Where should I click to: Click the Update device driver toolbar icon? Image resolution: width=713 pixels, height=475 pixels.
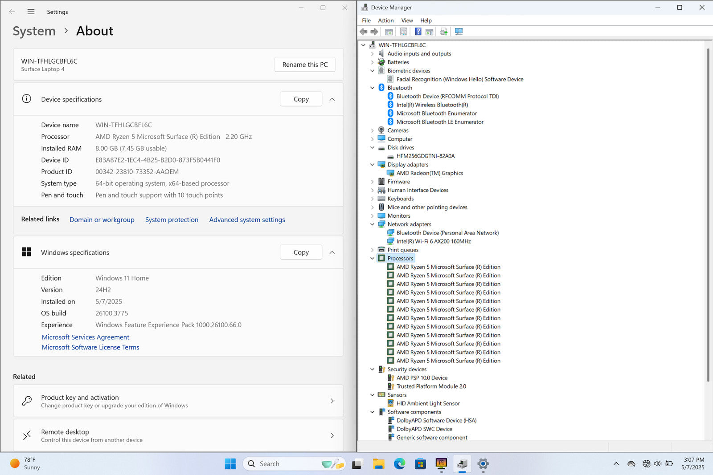click(x=444, y=32)
